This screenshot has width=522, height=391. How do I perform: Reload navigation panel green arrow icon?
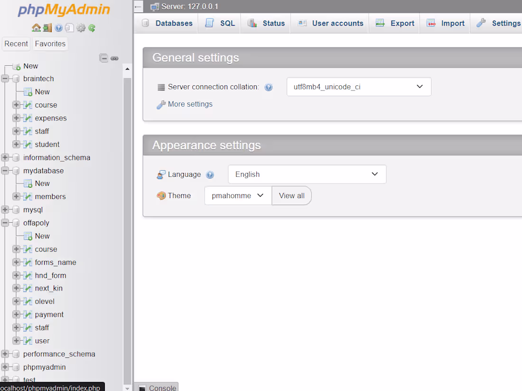point(92,28)
